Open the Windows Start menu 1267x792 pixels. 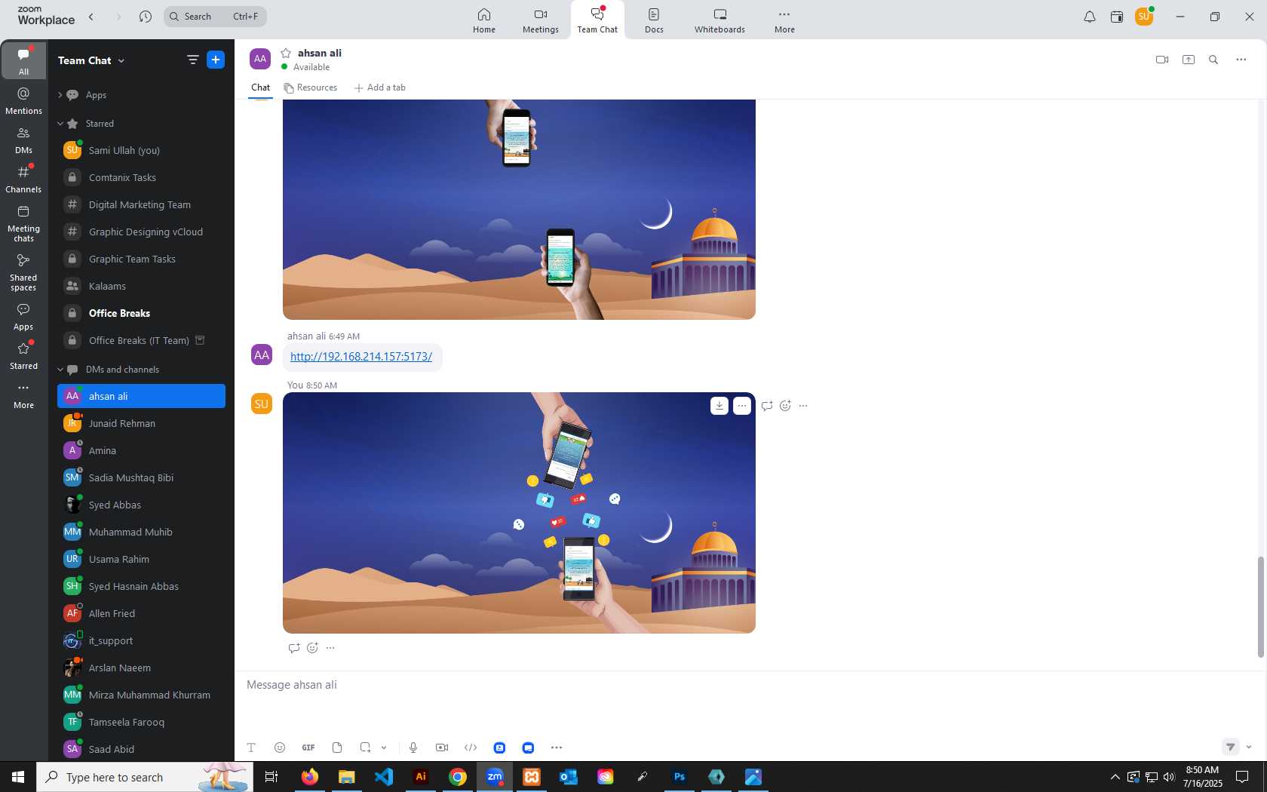click(18, 777)
